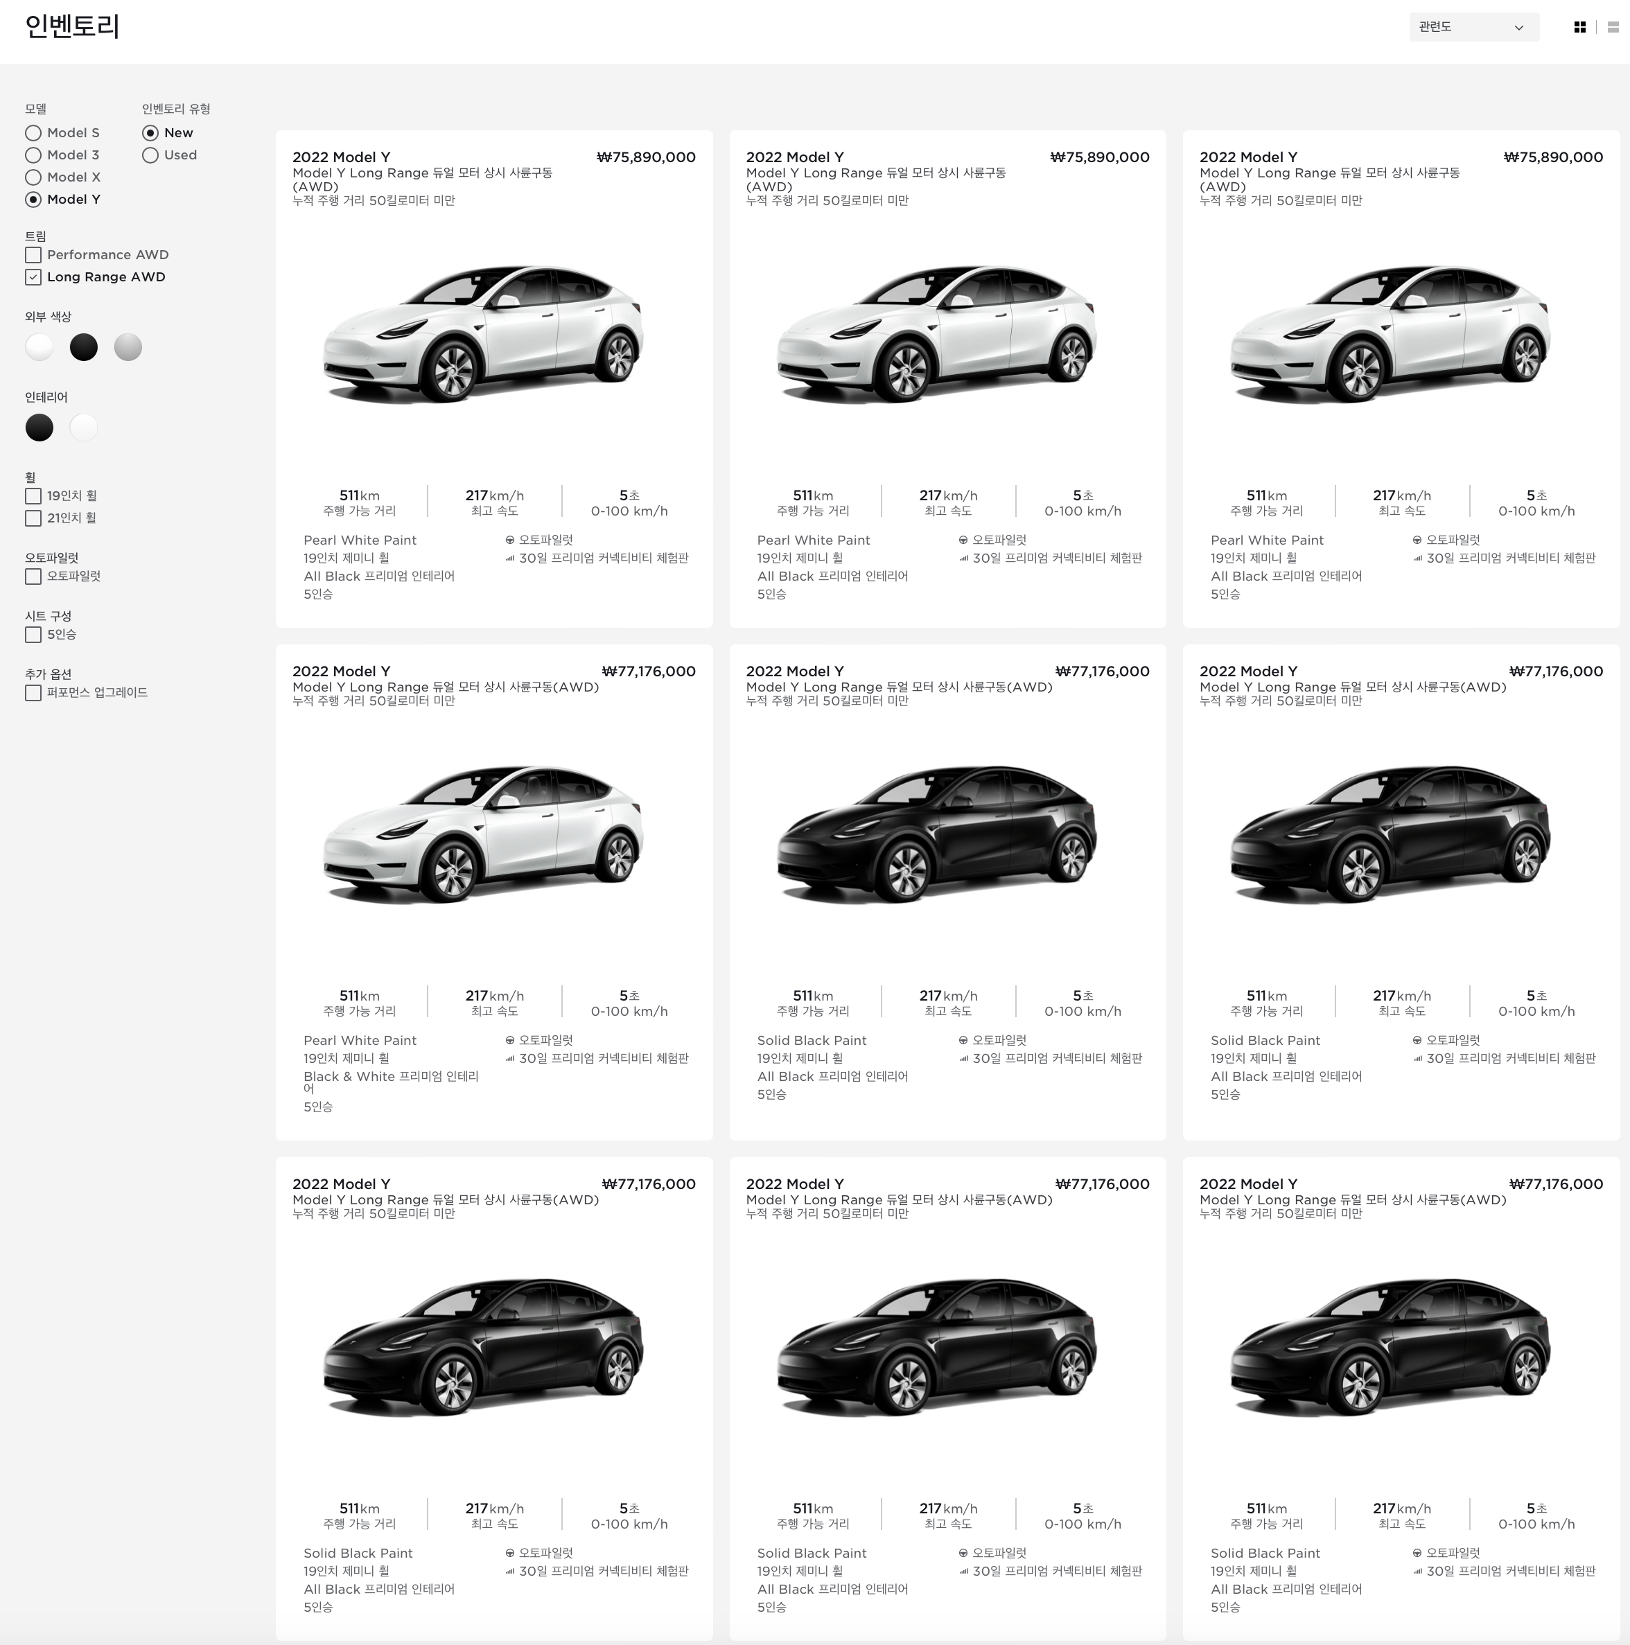
Task: Check the 오토파일럿 filter box
Action: click(x=33, y=577)
